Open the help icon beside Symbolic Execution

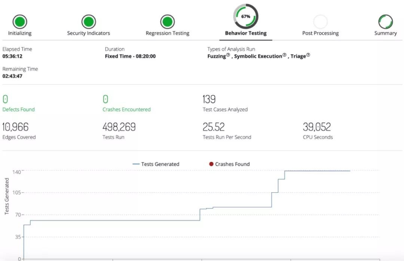(x=284, y=55)
